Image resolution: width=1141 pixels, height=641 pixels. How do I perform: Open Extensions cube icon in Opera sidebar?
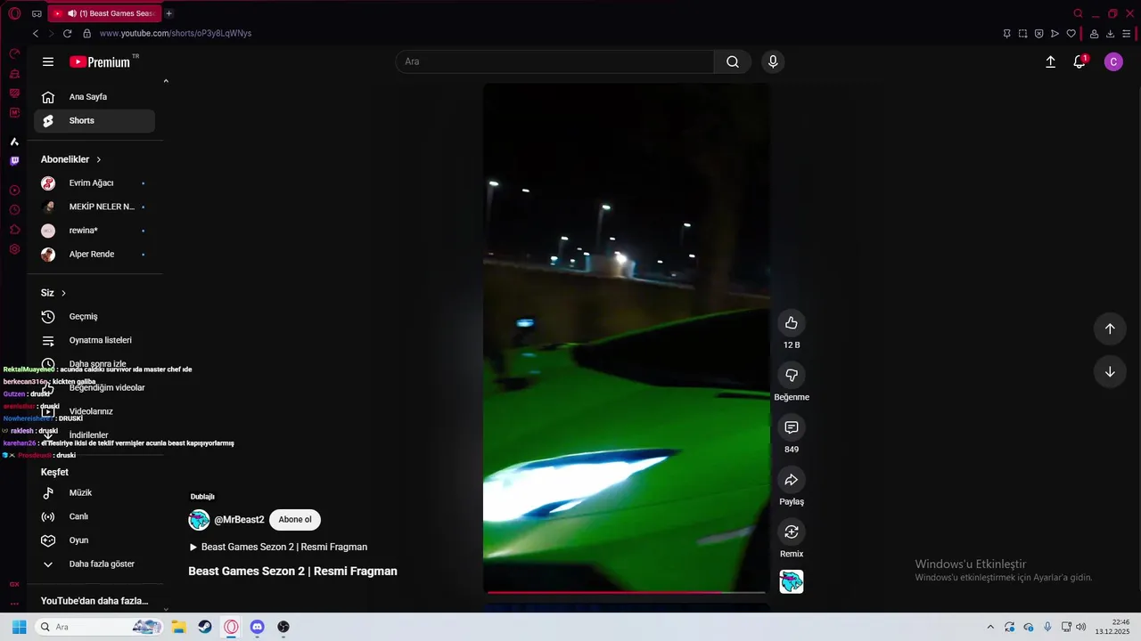coord(14,230)
